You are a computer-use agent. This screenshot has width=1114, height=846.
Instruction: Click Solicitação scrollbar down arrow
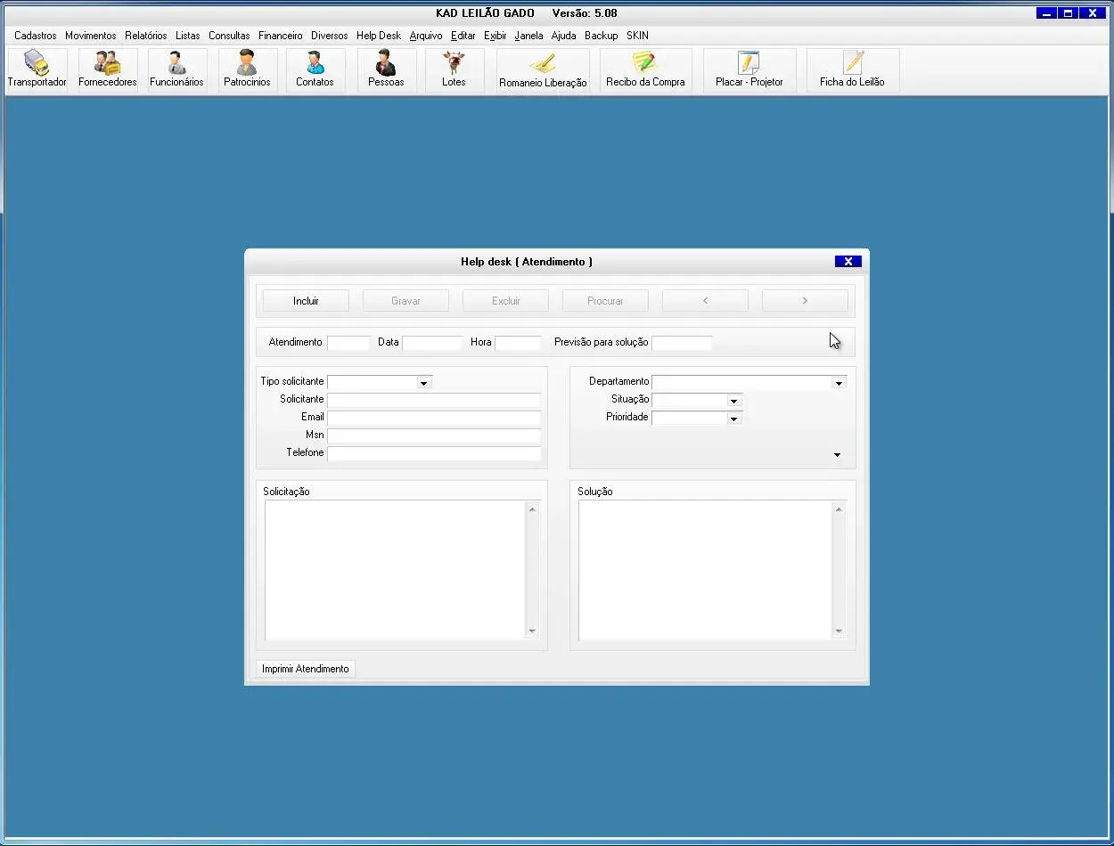tap(532, 631)
